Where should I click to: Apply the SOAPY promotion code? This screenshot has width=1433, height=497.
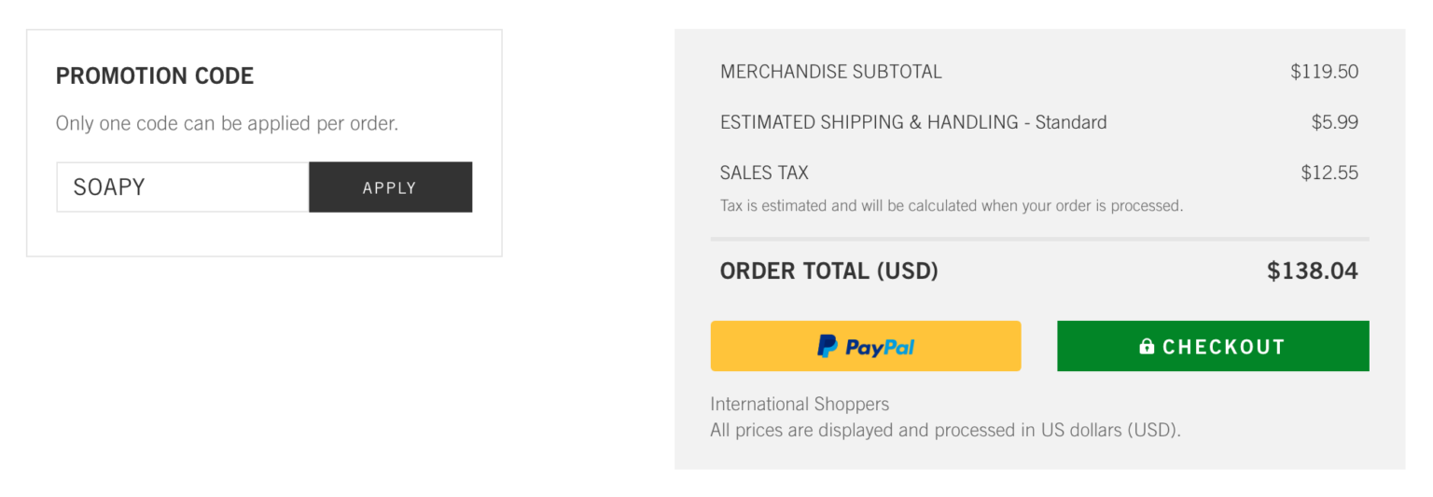390,187
